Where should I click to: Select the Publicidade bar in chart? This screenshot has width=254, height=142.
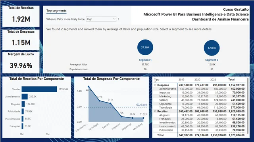click(23, 111)
